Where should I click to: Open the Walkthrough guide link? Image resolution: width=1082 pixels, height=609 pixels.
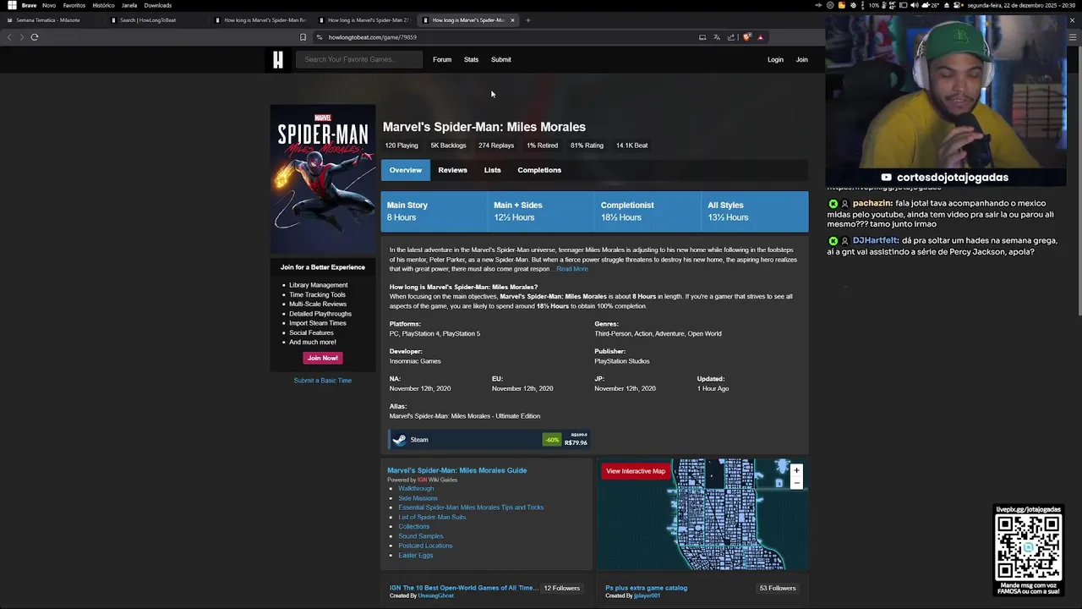point(416,489)
